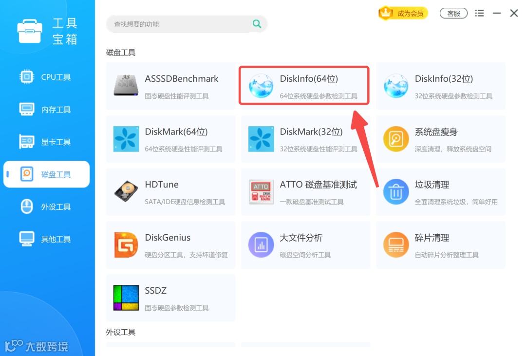Image resolution: width=526 pixels, height=356 pixels.
Task: Click the HDTune title text
Action: [x=162, y=185]
